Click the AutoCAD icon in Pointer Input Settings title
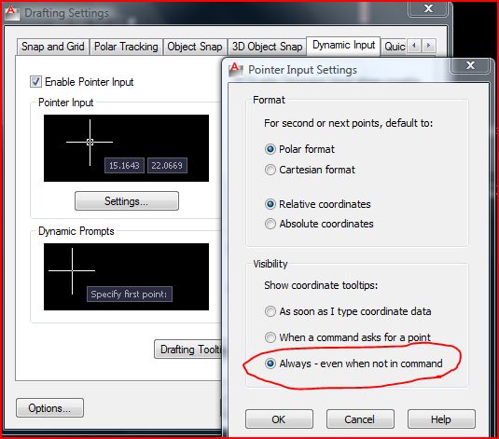499x439 pixels. point(236,69)
